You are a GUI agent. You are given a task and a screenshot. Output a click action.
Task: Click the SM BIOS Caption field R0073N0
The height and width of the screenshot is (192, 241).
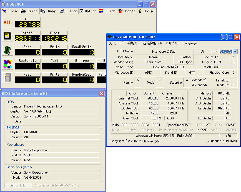(x=61, y=132)
